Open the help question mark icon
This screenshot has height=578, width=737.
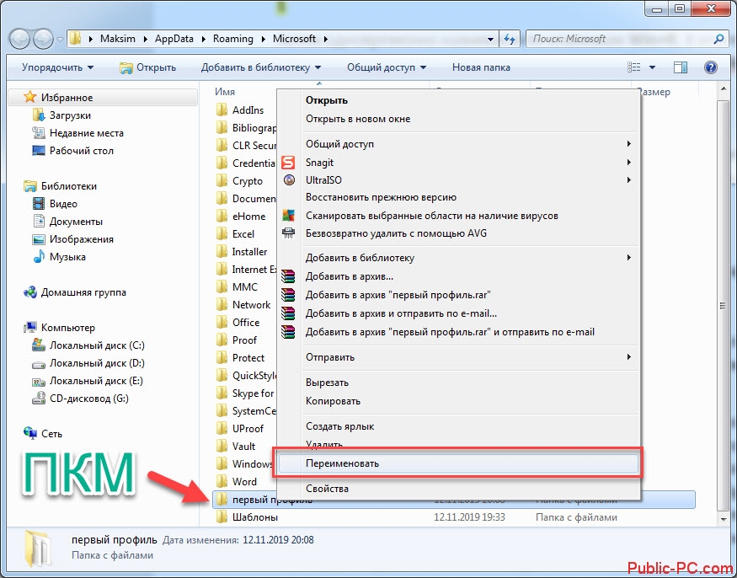pos(710,67)
